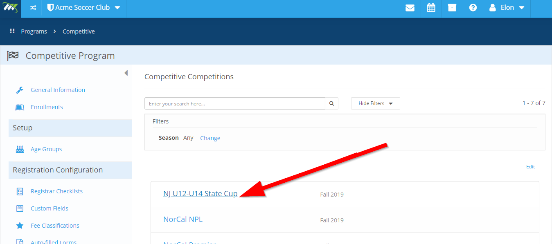Open Age Groups setup link

[x=46, y=149]
